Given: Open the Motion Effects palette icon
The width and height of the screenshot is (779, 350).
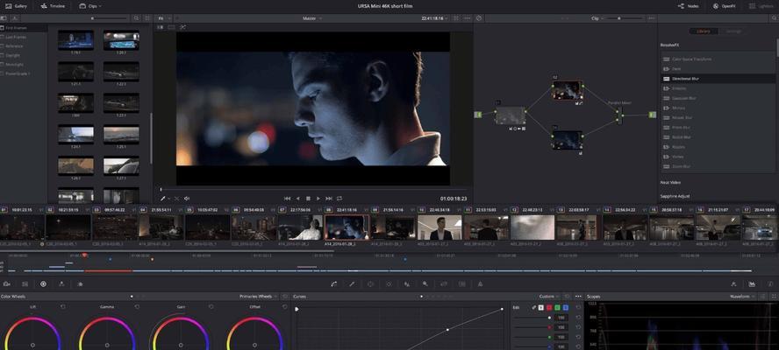Looking at the screenshot, I should (80, 284).
